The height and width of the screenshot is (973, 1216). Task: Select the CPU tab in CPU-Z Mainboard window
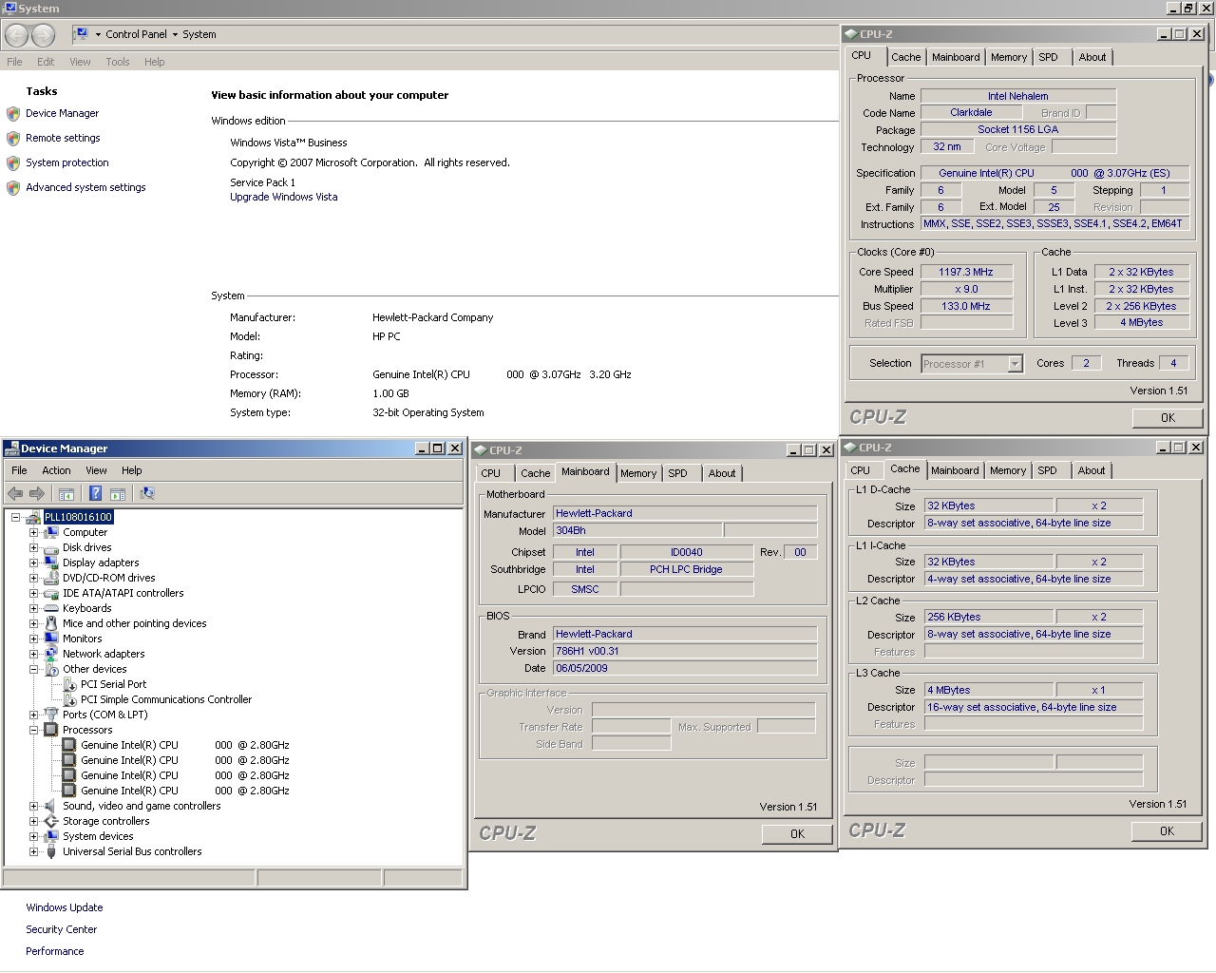click(490, 473)
